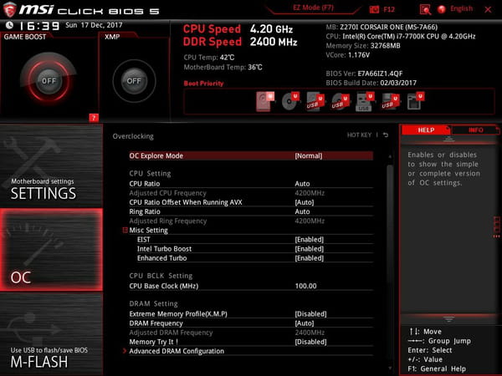Viewport: 502px width, 376px height.
Task: Toggle the GAME BOOST knob
Action: tap(49, 81)
